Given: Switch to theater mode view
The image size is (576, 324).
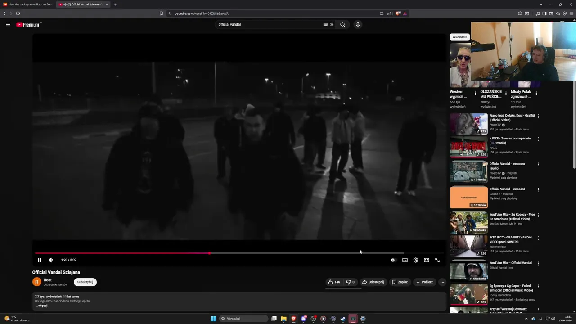Looking at the screenshot, I should 427,260.
